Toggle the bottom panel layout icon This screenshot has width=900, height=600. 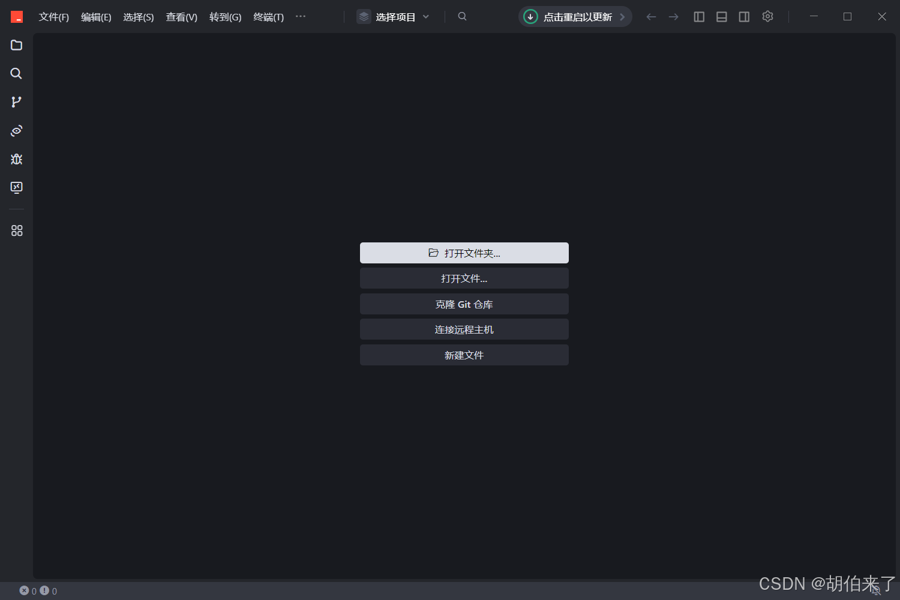[721, 16]
